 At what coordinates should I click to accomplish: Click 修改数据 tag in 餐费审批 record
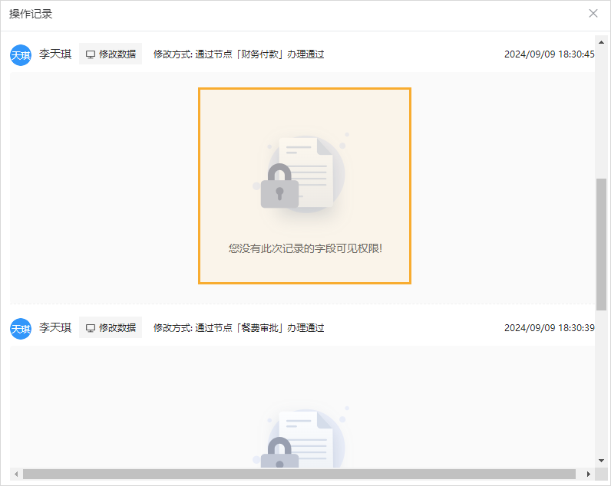point(111,327)
